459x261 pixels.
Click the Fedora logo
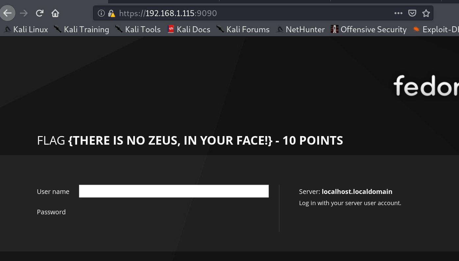426,85
